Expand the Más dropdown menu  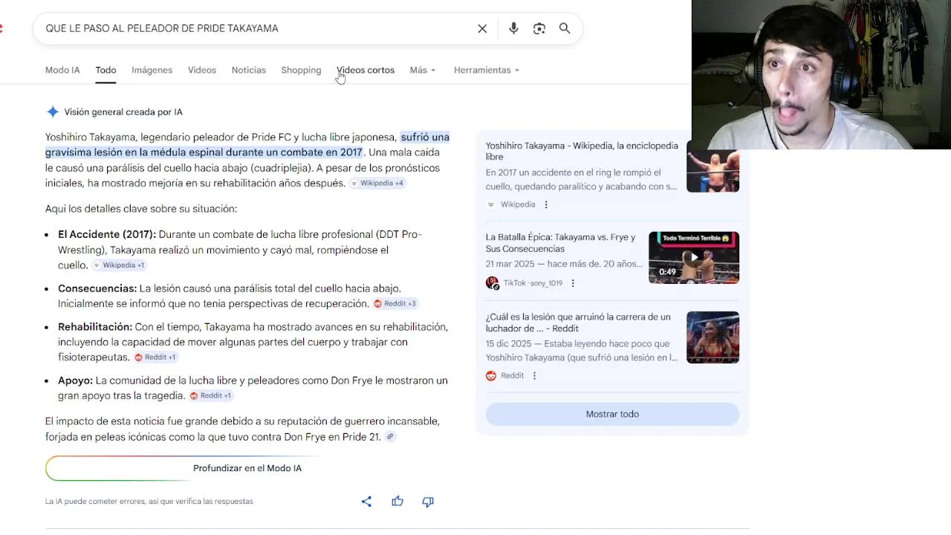pos(423,70)
